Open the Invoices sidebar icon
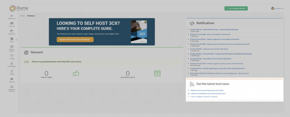The height and width of the screenshot is (117, 290). 12,57
